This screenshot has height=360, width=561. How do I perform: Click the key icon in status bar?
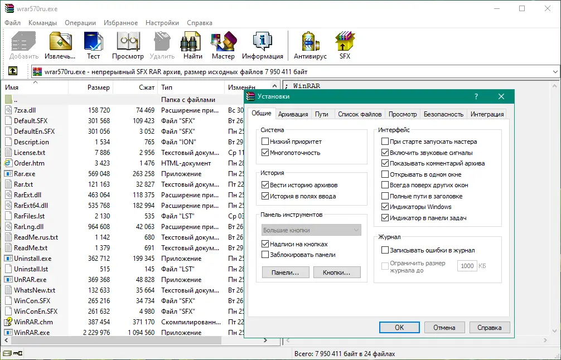click(18, 353)
